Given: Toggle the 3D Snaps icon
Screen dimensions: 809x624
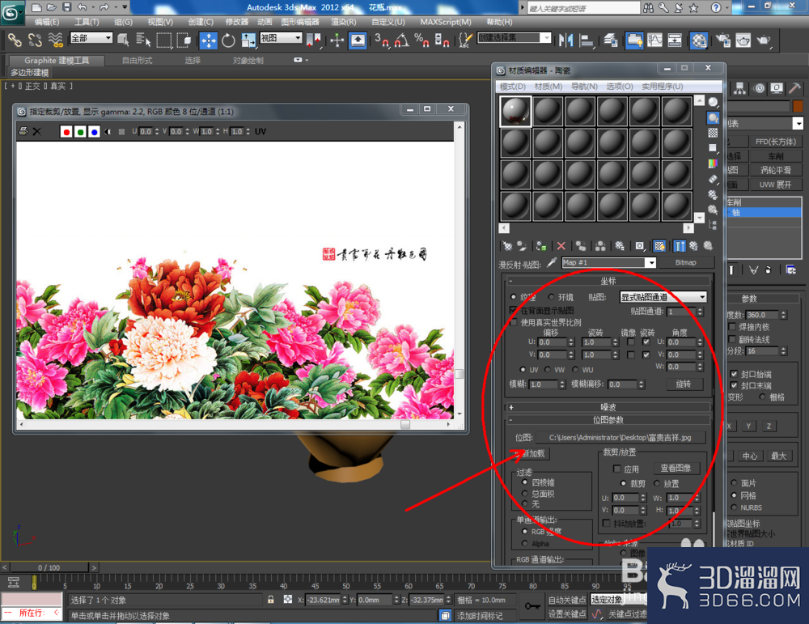Looking at the screenshot, I should pos(382,40).
